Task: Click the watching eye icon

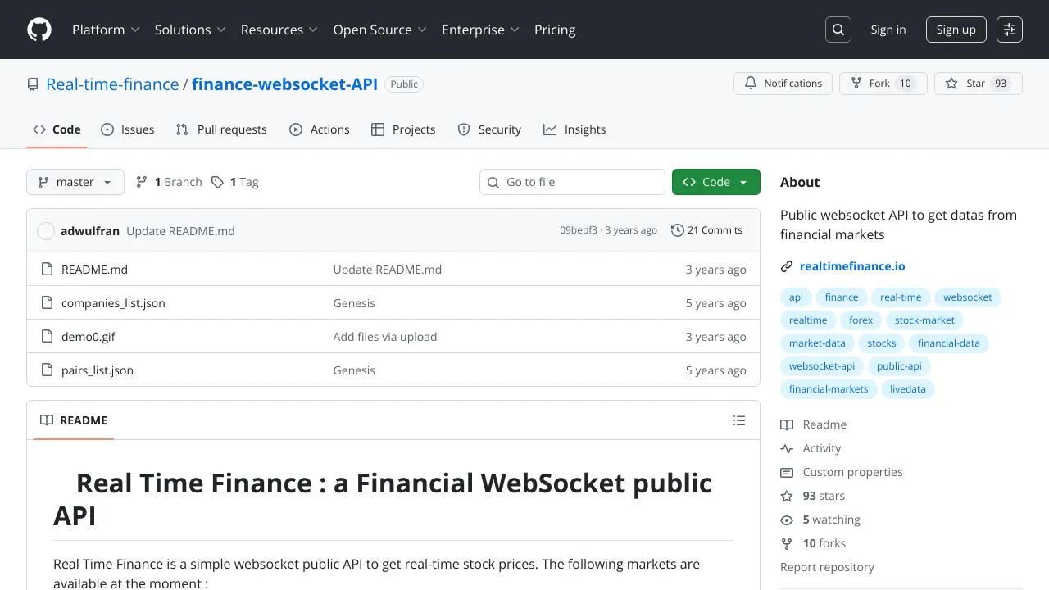Action: tap(787, 520)
